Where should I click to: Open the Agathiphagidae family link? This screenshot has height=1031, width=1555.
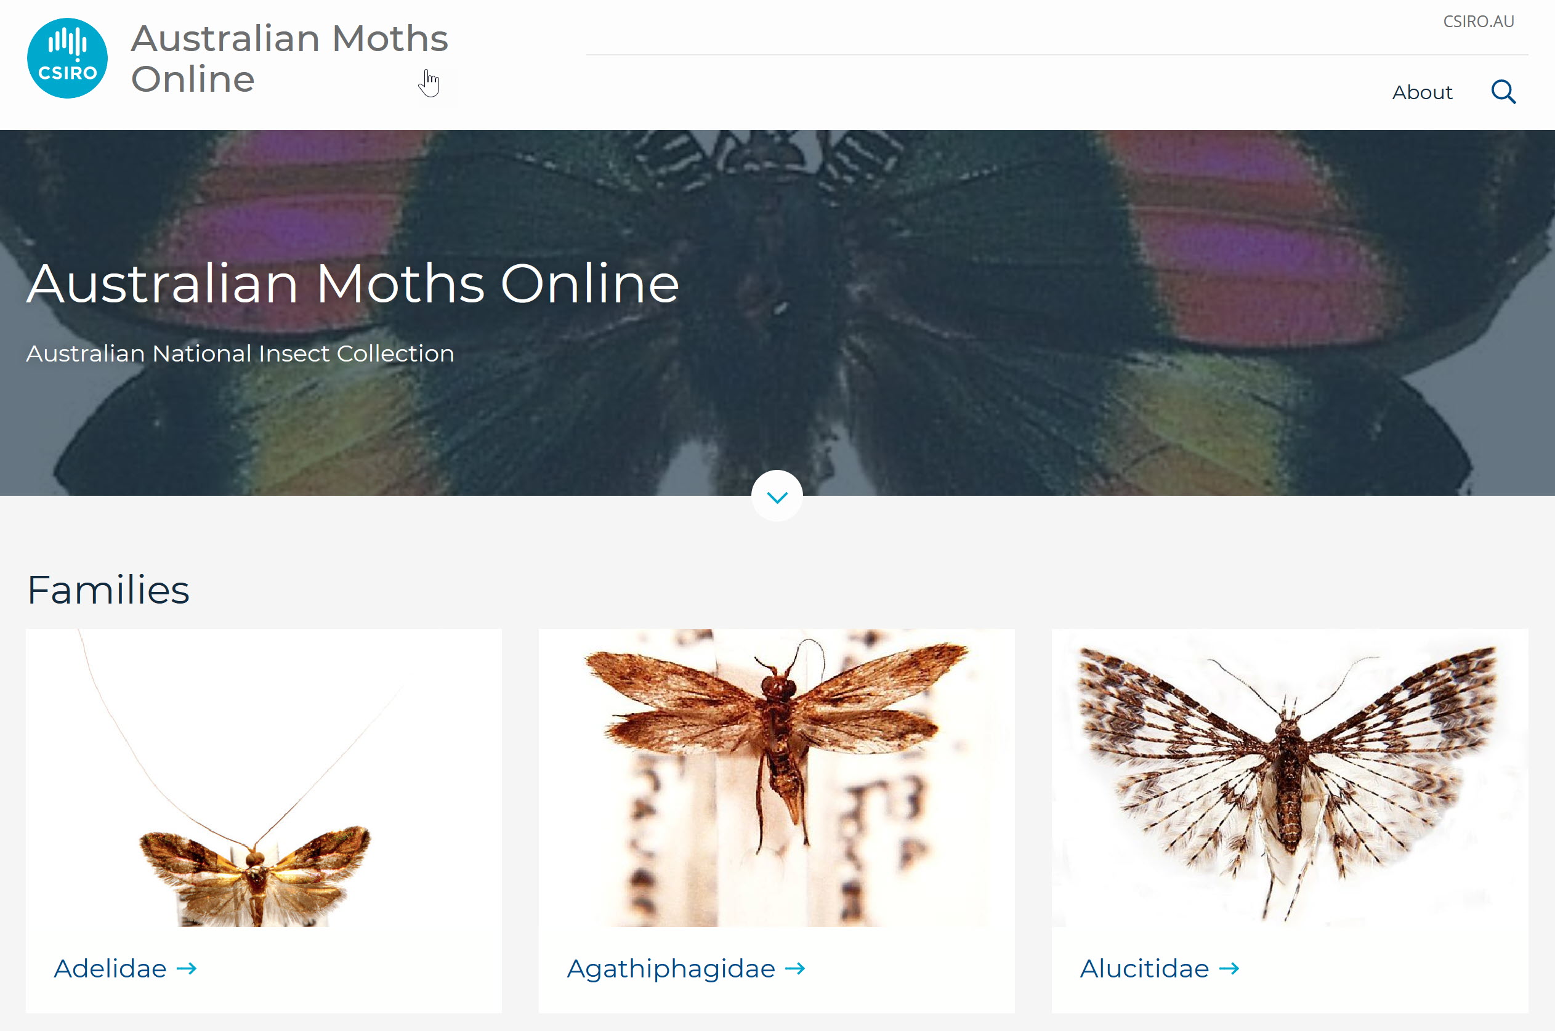(x=671, y=969)
